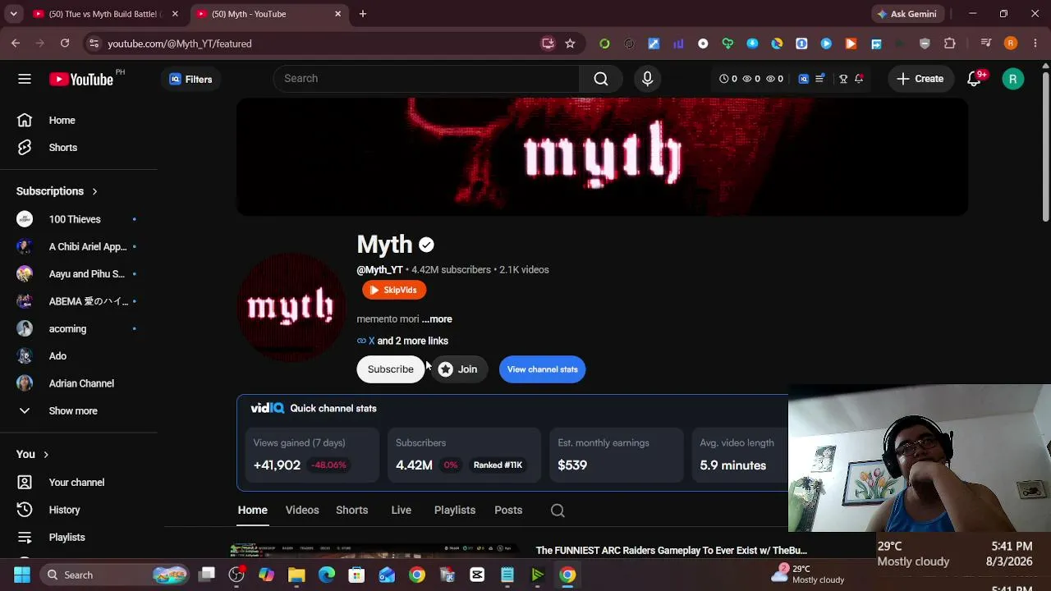Open YouTube notifications bell

click(975, 79)
